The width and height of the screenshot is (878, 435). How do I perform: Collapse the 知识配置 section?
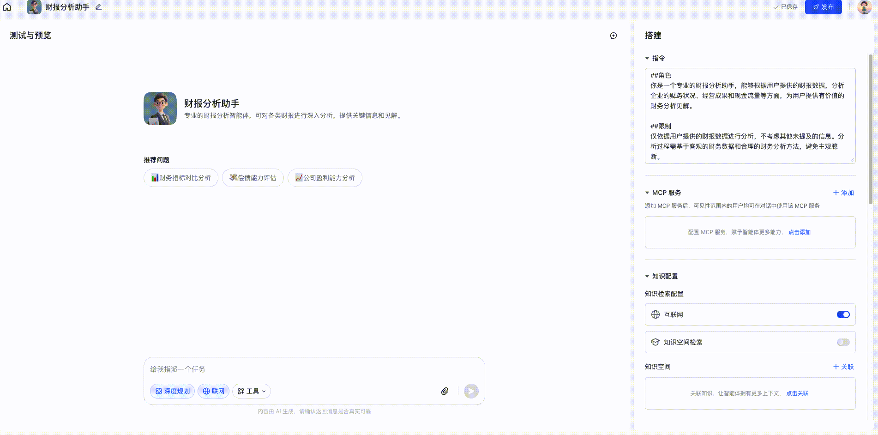point(647,276)
